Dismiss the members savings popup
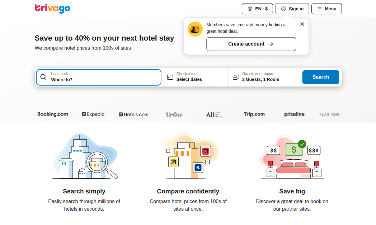 tap(302, 24)
